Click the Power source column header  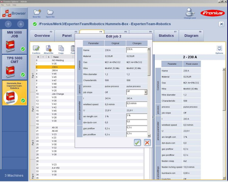[x=192, y=64]
